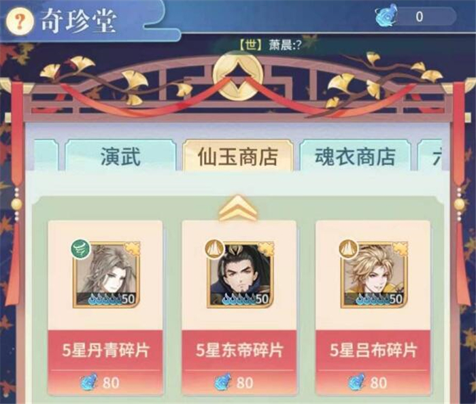Viewport: 476px width, 404px height.
Task: Open the 魂衣商店 tab
Action: pyautogui.click(x=355, y=156)
